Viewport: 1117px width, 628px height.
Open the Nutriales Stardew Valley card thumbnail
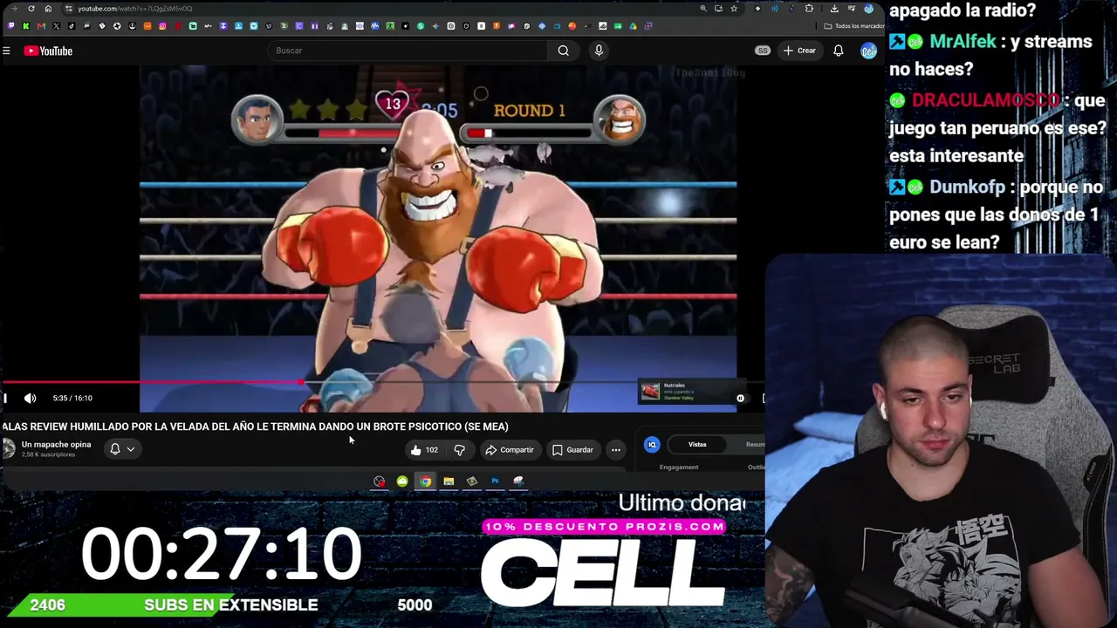651,392
